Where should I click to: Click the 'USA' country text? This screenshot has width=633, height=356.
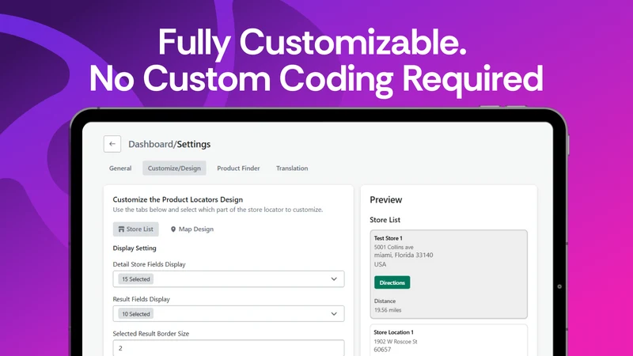pos(380,264)
